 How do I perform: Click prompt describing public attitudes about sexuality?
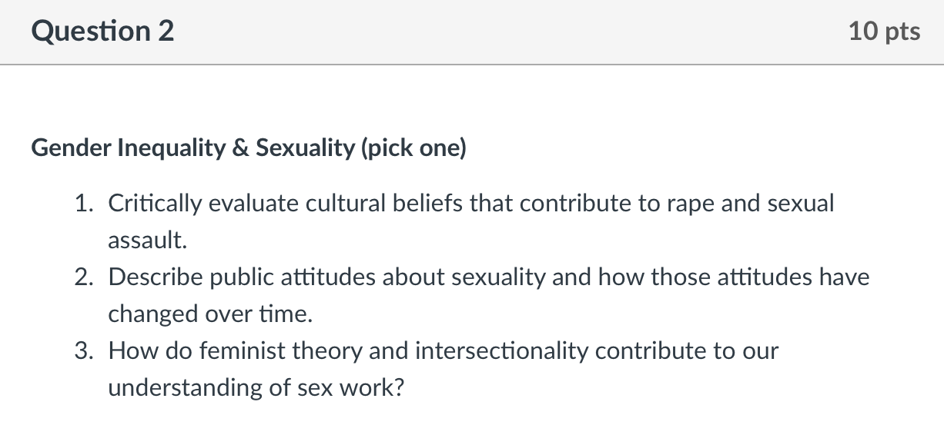[x=488, y=295]
